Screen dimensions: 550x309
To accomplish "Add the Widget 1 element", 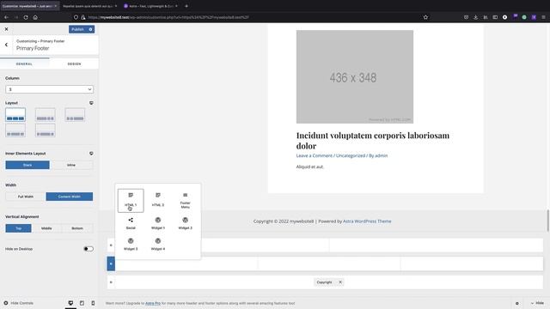I will [x=158, y=223].
